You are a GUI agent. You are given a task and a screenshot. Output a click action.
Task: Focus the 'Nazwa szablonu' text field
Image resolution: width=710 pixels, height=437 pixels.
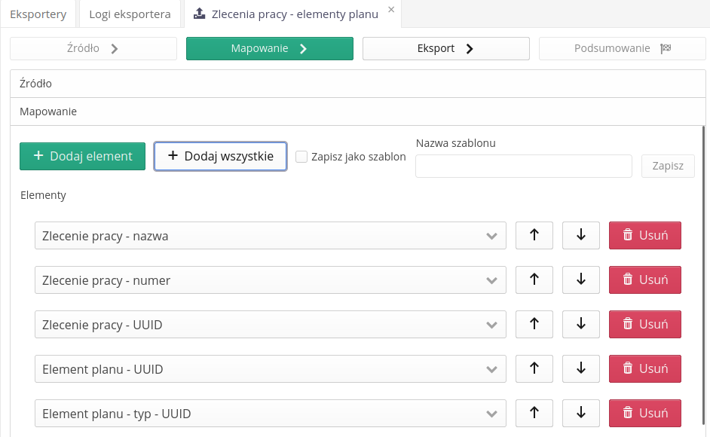coord(523,166)
